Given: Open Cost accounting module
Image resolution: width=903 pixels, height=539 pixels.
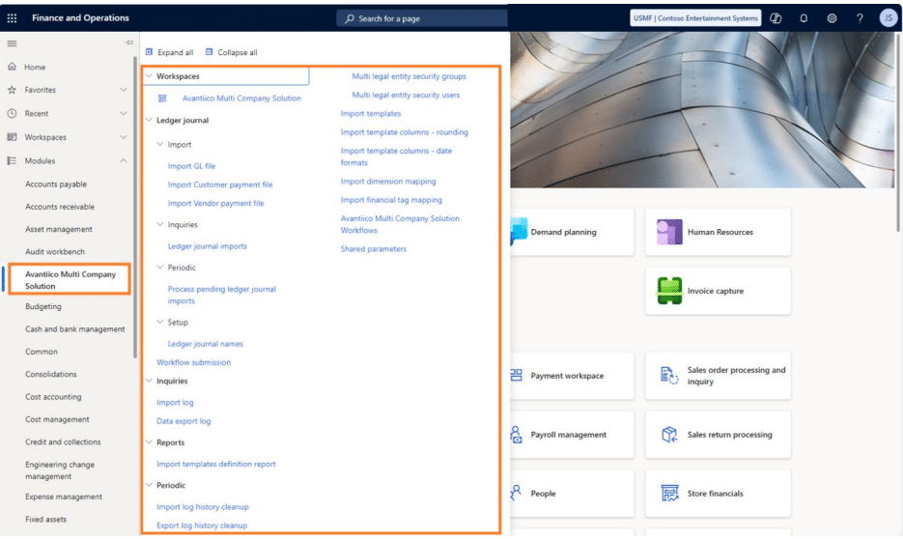Looking at the screenshot, I should point(53,397).
